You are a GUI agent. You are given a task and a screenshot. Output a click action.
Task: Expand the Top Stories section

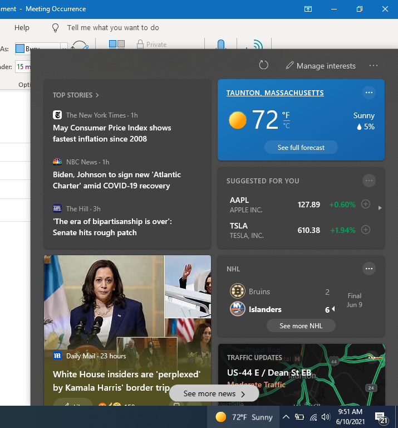point(76,95)
